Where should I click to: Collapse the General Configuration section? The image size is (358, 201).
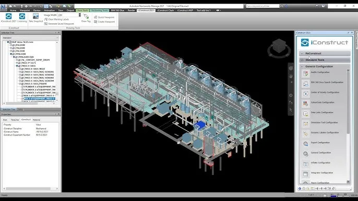tap(325, 67)
